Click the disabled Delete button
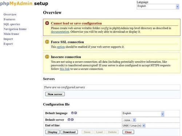This screenshot has width=182, height=136. pos(112,132)
